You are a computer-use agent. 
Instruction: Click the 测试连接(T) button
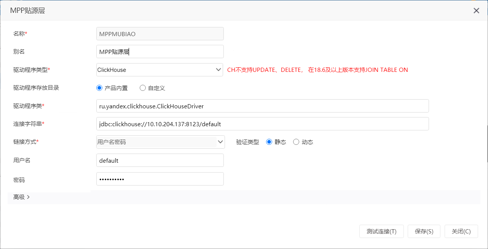coord(381,231)
